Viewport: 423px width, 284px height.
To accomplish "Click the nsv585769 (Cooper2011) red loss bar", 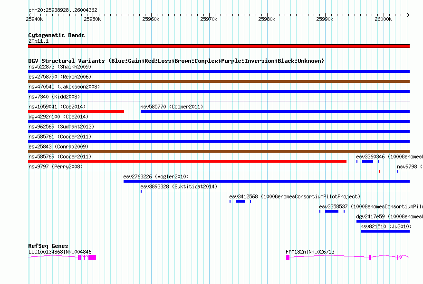I will click(187, 161).
